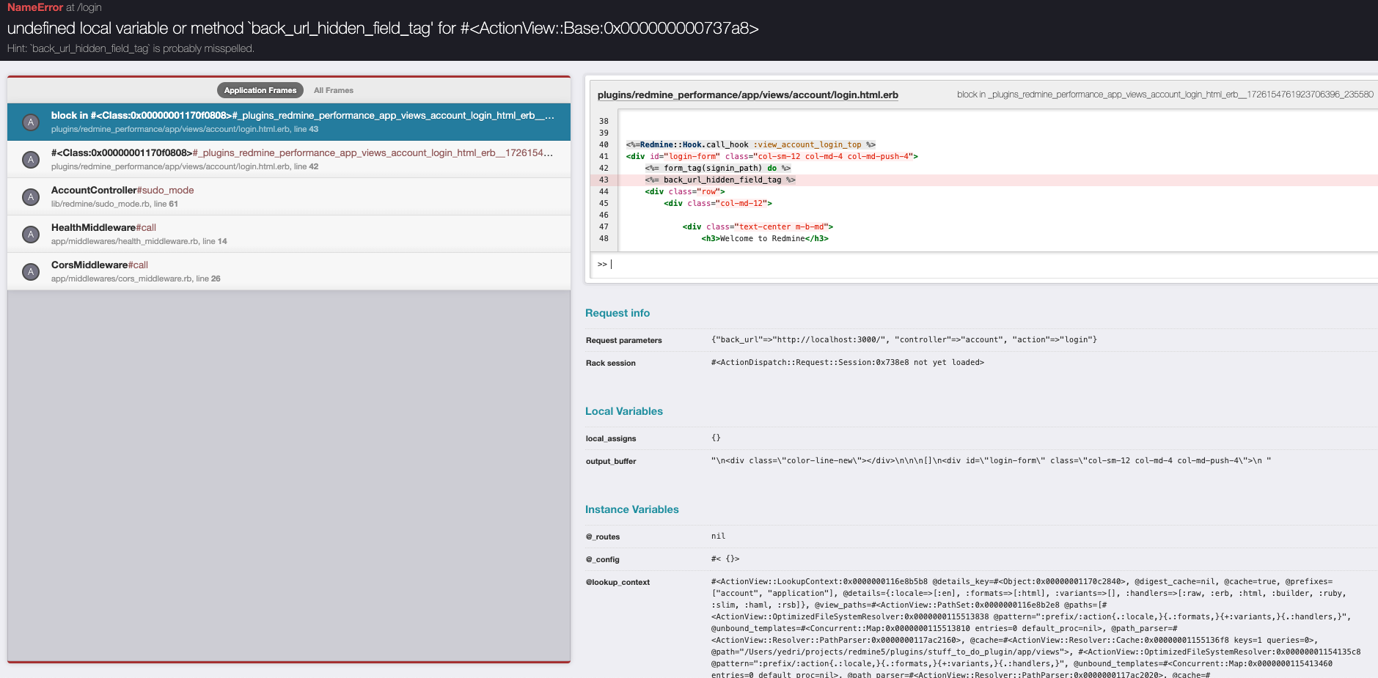Click the 'A' badge beside AccountController#sudo_mode
The image size is (1378, 678).
(31, 197)
